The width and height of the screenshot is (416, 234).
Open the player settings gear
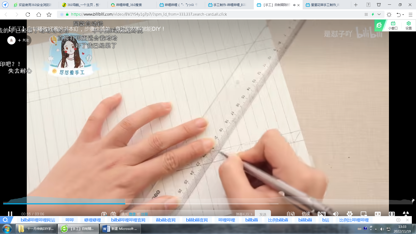350,214
